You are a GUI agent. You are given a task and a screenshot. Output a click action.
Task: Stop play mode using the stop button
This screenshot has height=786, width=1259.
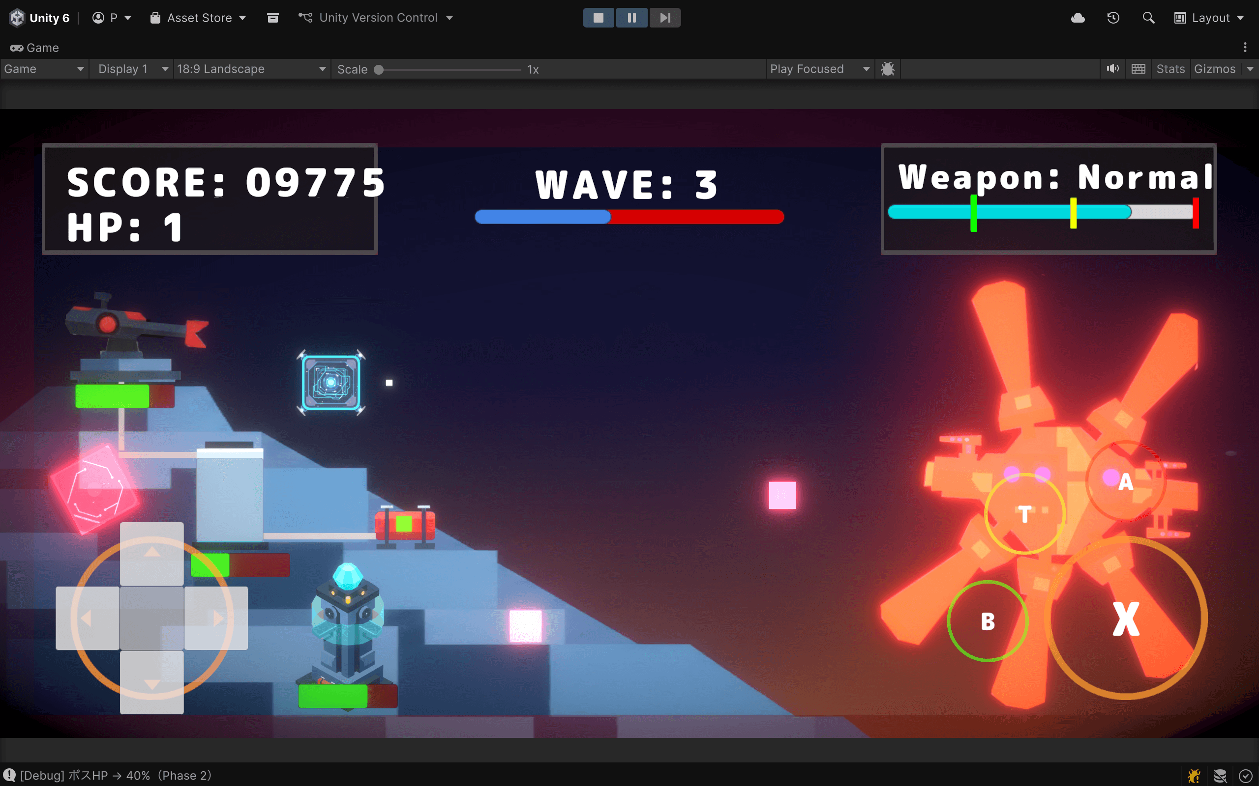tap(599, 18)
